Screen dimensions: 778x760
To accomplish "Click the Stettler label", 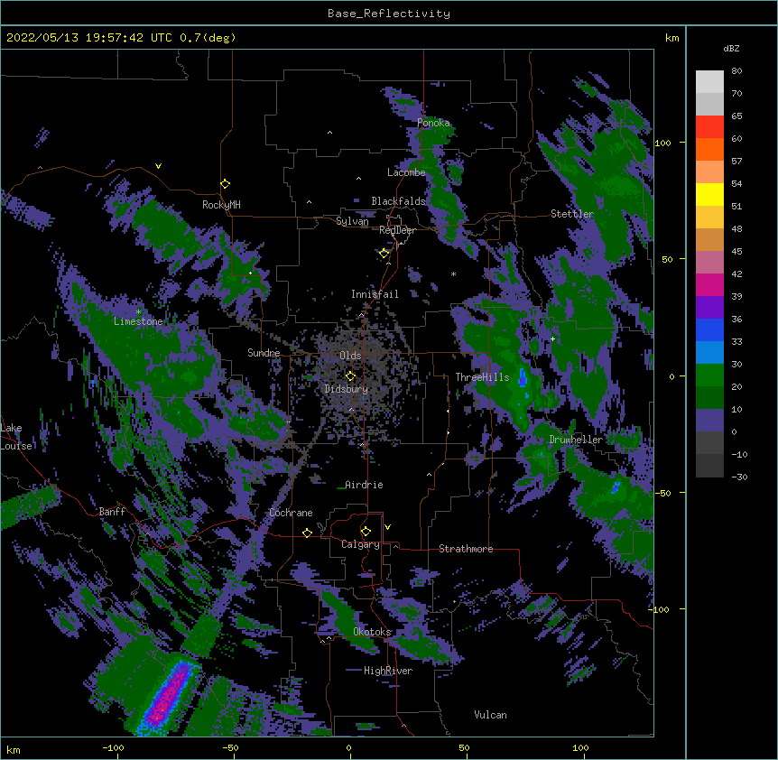I will (572, 214).
